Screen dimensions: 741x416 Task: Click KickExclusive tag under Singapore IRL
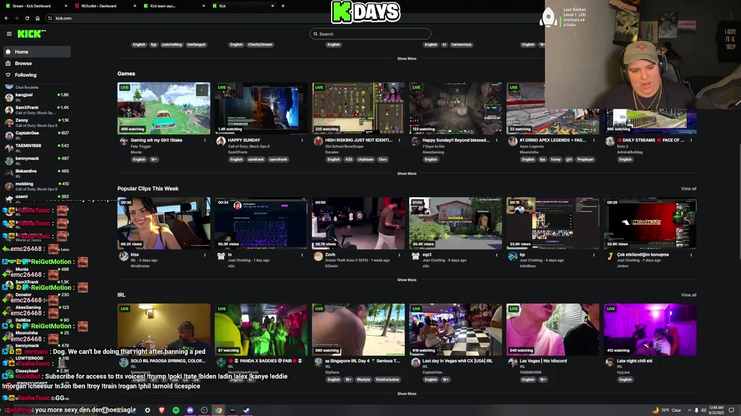tap(387, 380)
